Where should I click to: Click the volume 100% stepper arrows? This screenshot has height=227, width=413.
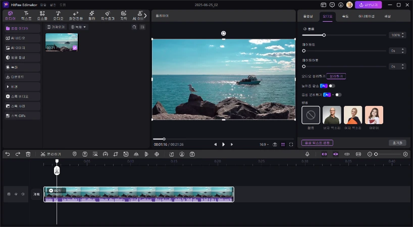[x=402, y=35]
